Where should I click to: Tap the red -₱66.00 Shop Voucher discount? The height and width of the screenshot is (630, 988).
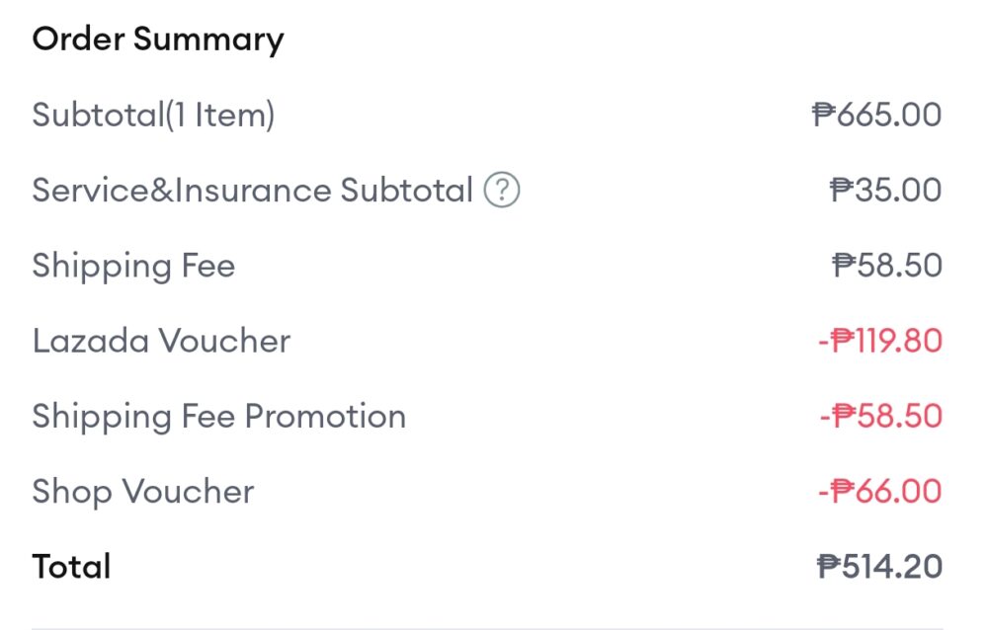[879, 492]
